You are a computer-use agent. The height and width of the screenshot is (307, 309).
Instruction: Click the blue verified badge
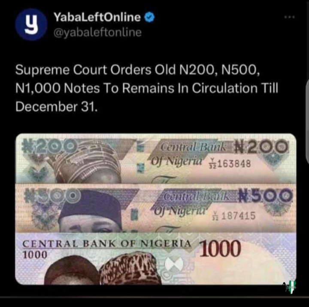click(150, 17)
